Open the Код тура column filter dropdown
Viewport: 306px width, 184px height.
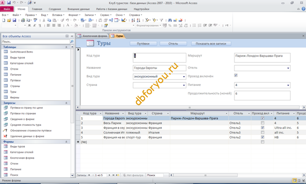[x=101, y=113]
